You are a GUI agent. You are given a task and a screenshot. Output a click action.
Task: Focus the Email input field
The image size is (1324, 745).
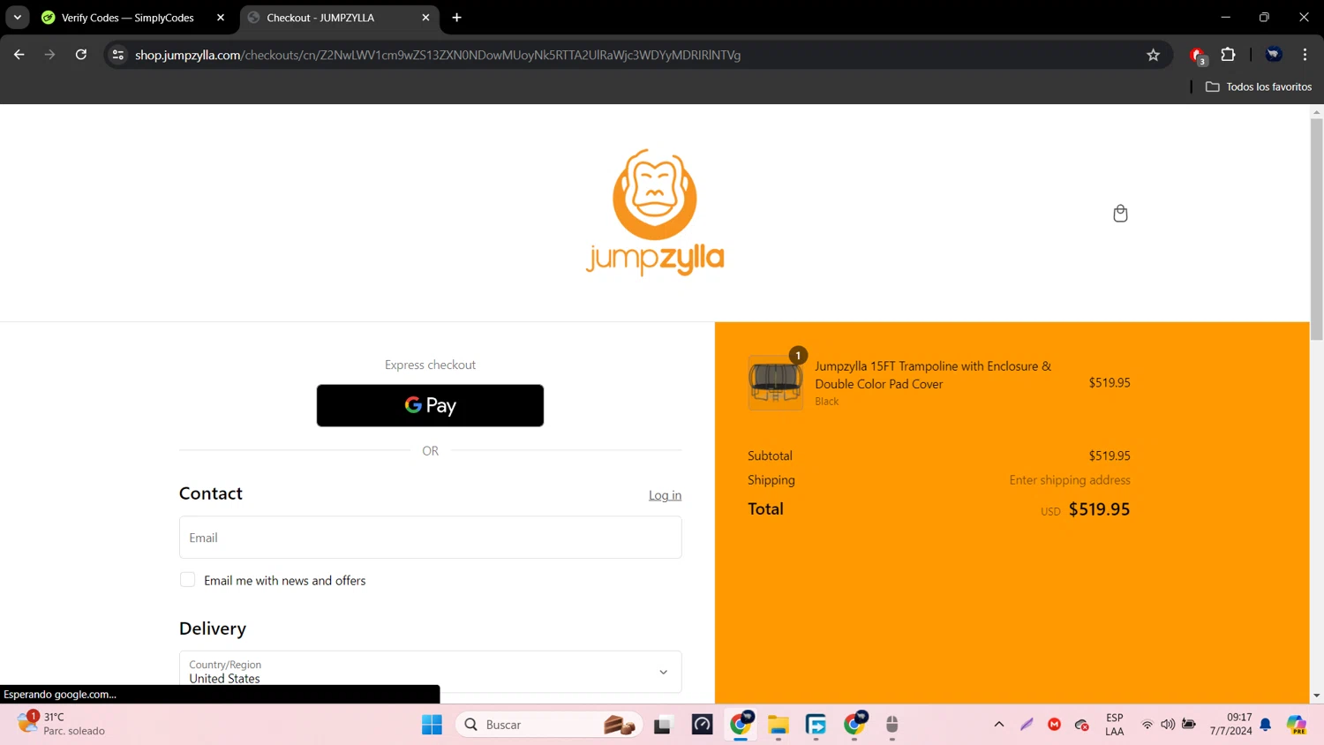tap(430, 538)
